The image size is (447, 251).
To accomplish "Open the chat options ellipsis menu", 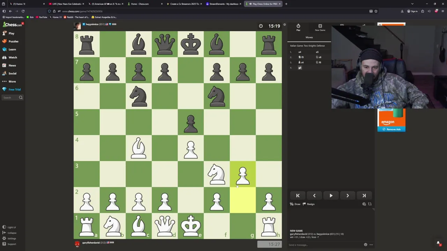I will [x=371, y=245].
